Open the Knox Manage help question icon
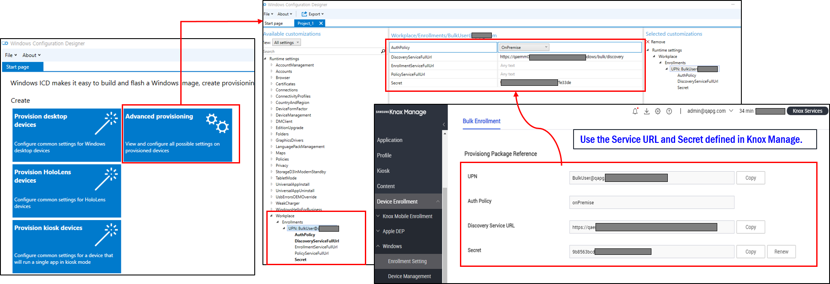Image resolution: width=830 pixels, height=284 pixels. (x=669, y=111)
